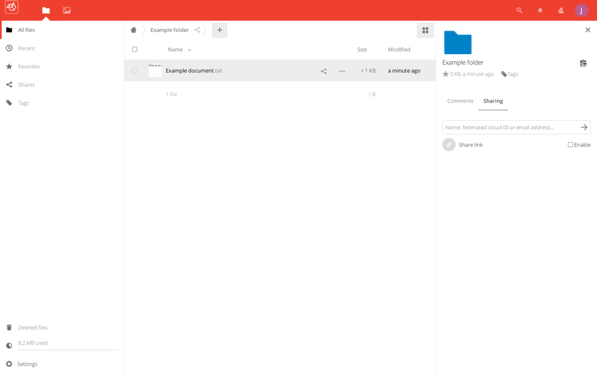Switch to the Comments tab

coord(460,101)
